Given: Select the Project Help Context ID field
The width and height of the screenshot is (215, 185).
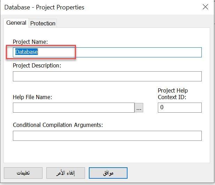Looking at the screenshot, I should [x=180, y=108].
